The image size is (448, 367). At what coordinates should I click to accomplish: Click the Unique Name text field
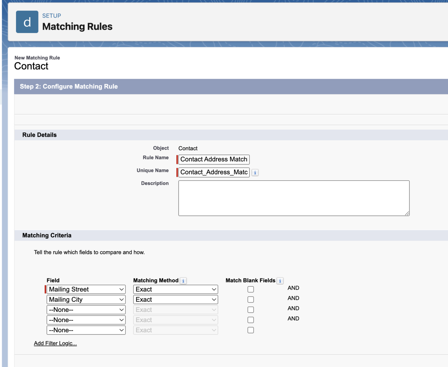click(x=214, y=172)
